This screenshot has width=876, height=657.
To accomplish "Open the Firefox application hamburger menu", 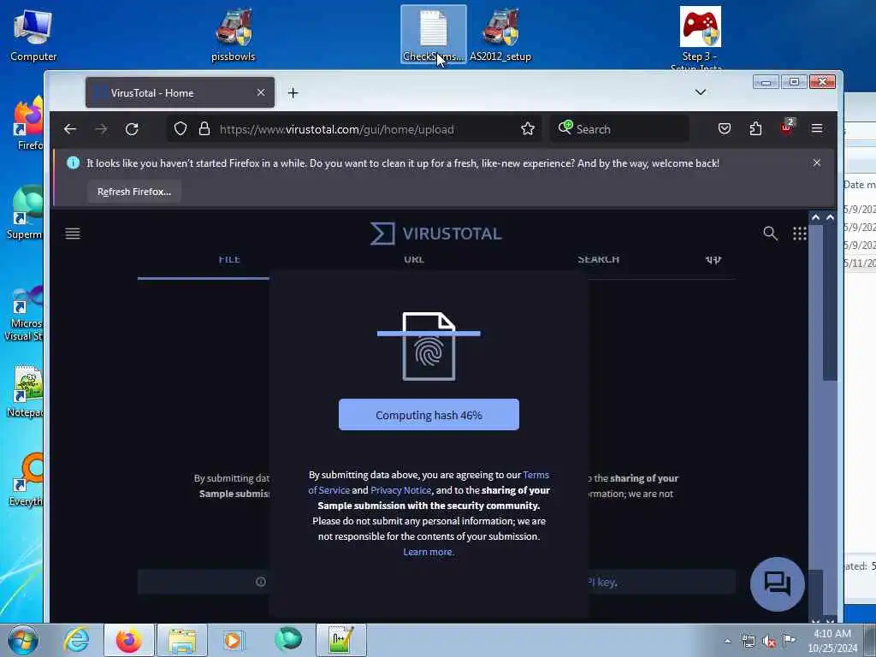I will point(817,129).
